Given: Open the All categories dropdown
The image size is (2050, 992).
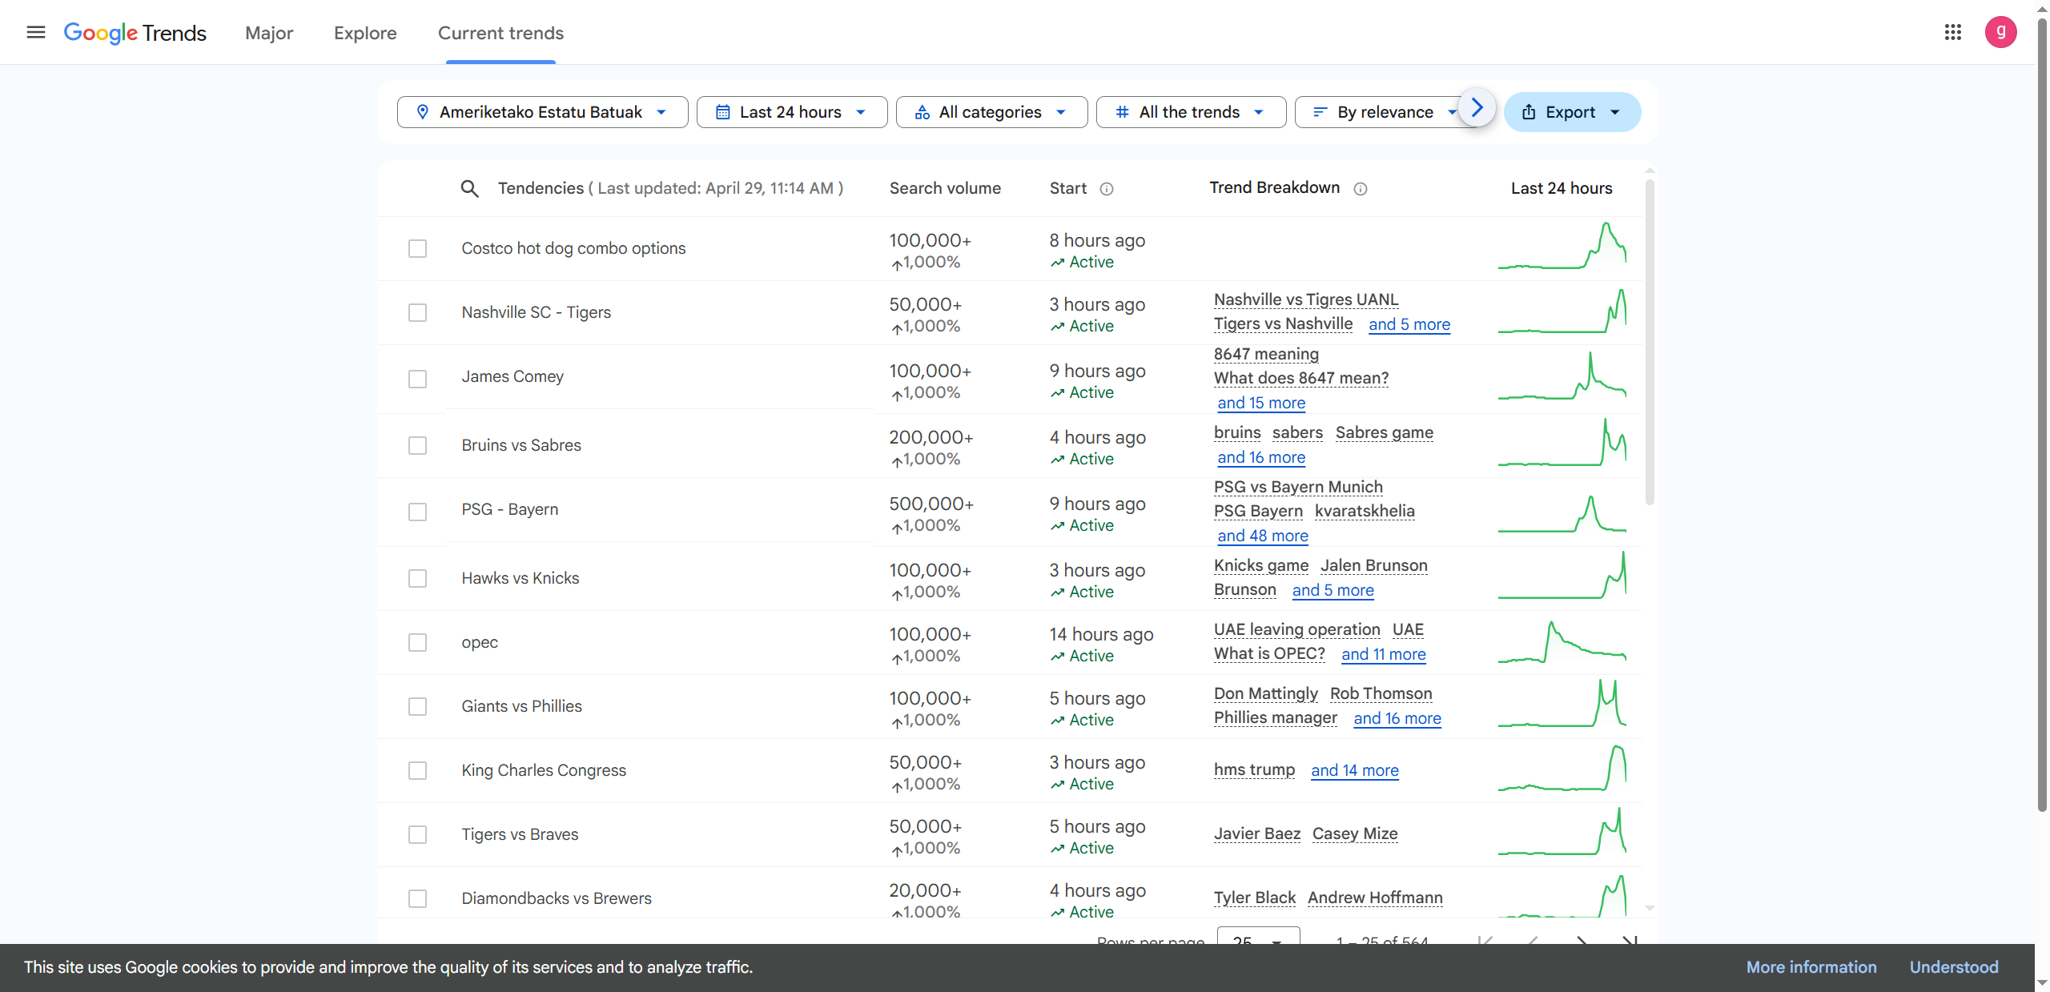Looking at the screenshot, I should (x=991, y=112).
